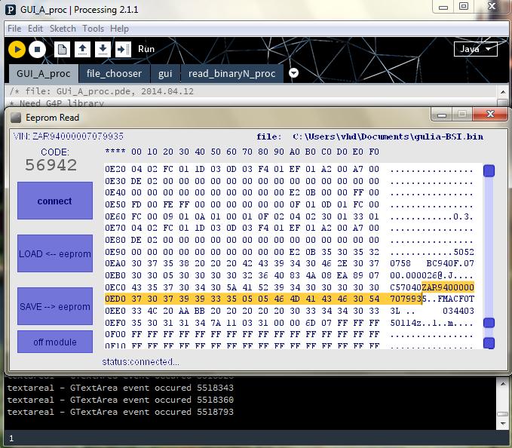Click the file path gulia-BSI.bin
This screenshot has height=448, width=512.
point(388,137)
